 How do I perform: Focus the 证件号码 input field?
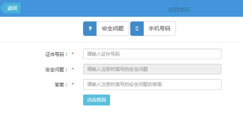click(x=152, y=54)
